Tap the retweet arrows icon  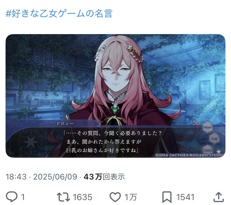[x=63, y=197]
